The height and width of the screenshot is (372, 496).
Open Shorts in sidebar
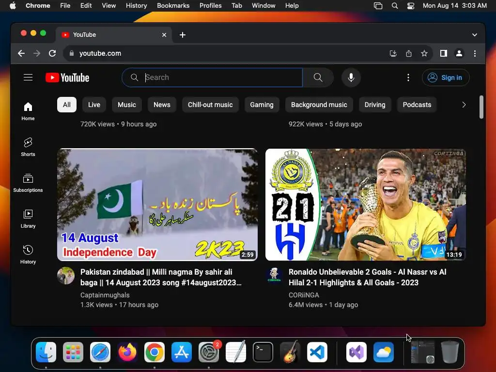28,147
